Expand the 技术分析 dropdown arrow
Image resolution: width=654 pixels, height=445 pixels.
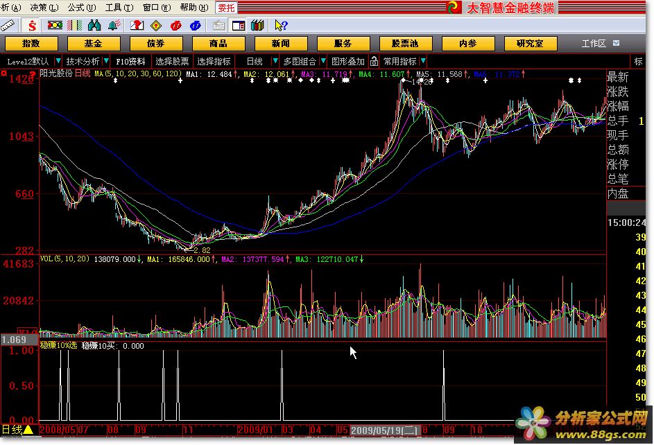click(x=106, y=61)
